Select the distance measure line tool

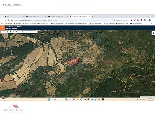[x=19, y=32]
